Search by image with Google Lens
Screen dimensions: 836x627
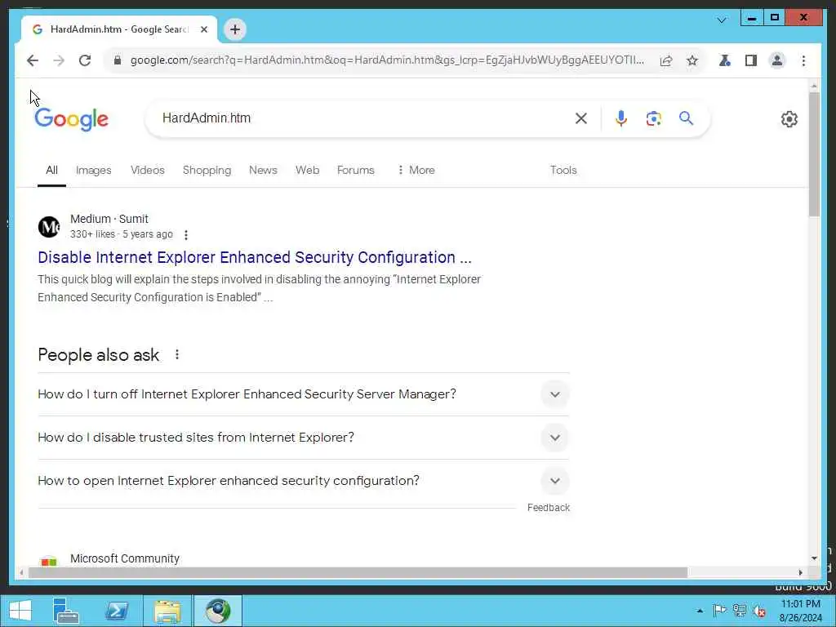click(654, 118)
